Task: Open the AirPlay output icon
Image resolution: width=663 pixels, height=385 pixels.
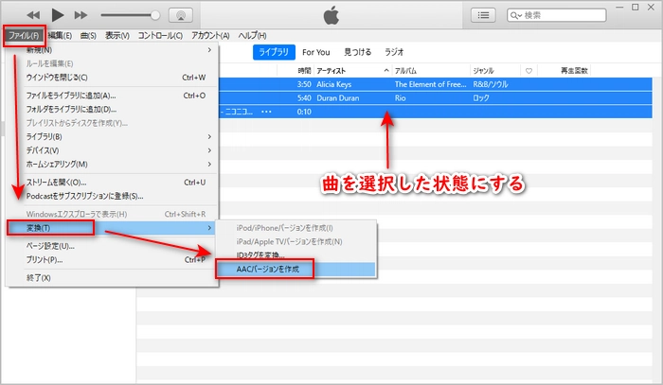Action: (x=180, y=15)
